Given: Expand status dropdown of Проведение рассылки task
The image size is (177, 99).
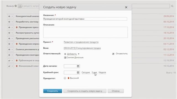Looking at the screenshot, I should pyautogui.click(x=12, y=38).
